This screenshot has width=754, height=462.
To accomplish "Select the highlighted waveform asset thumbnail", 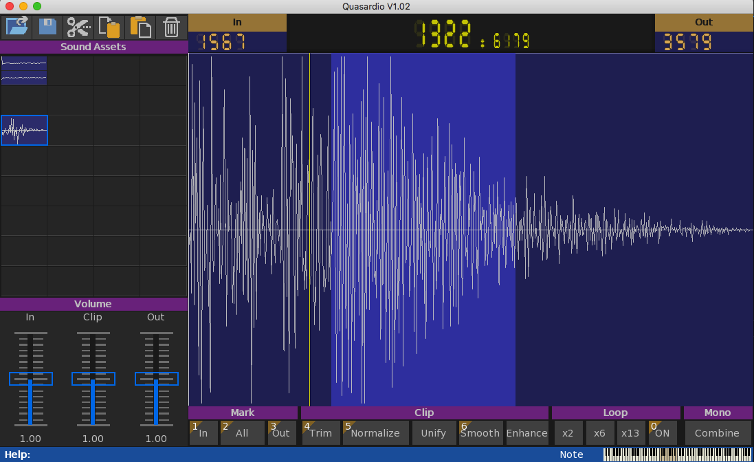I will 24,130.
